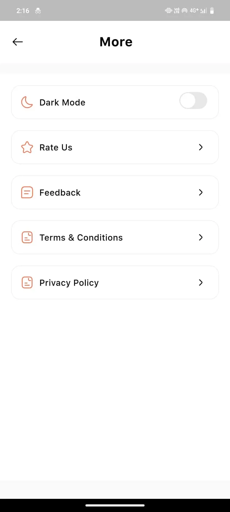Open Terms & Conditions via its chevron
Screen dimensions: 230x512
pyautogui.click(x=200, y=237)
